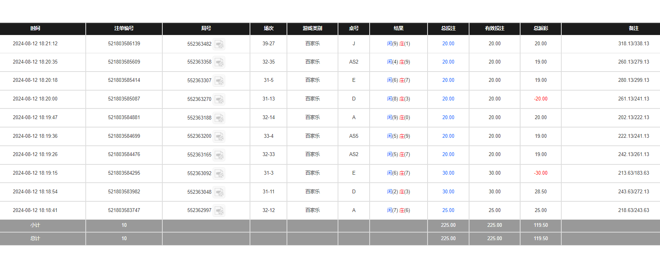The image size is (660, 255).
Task: Play video replay of round 552363048
Action: [x=219, y=192]
